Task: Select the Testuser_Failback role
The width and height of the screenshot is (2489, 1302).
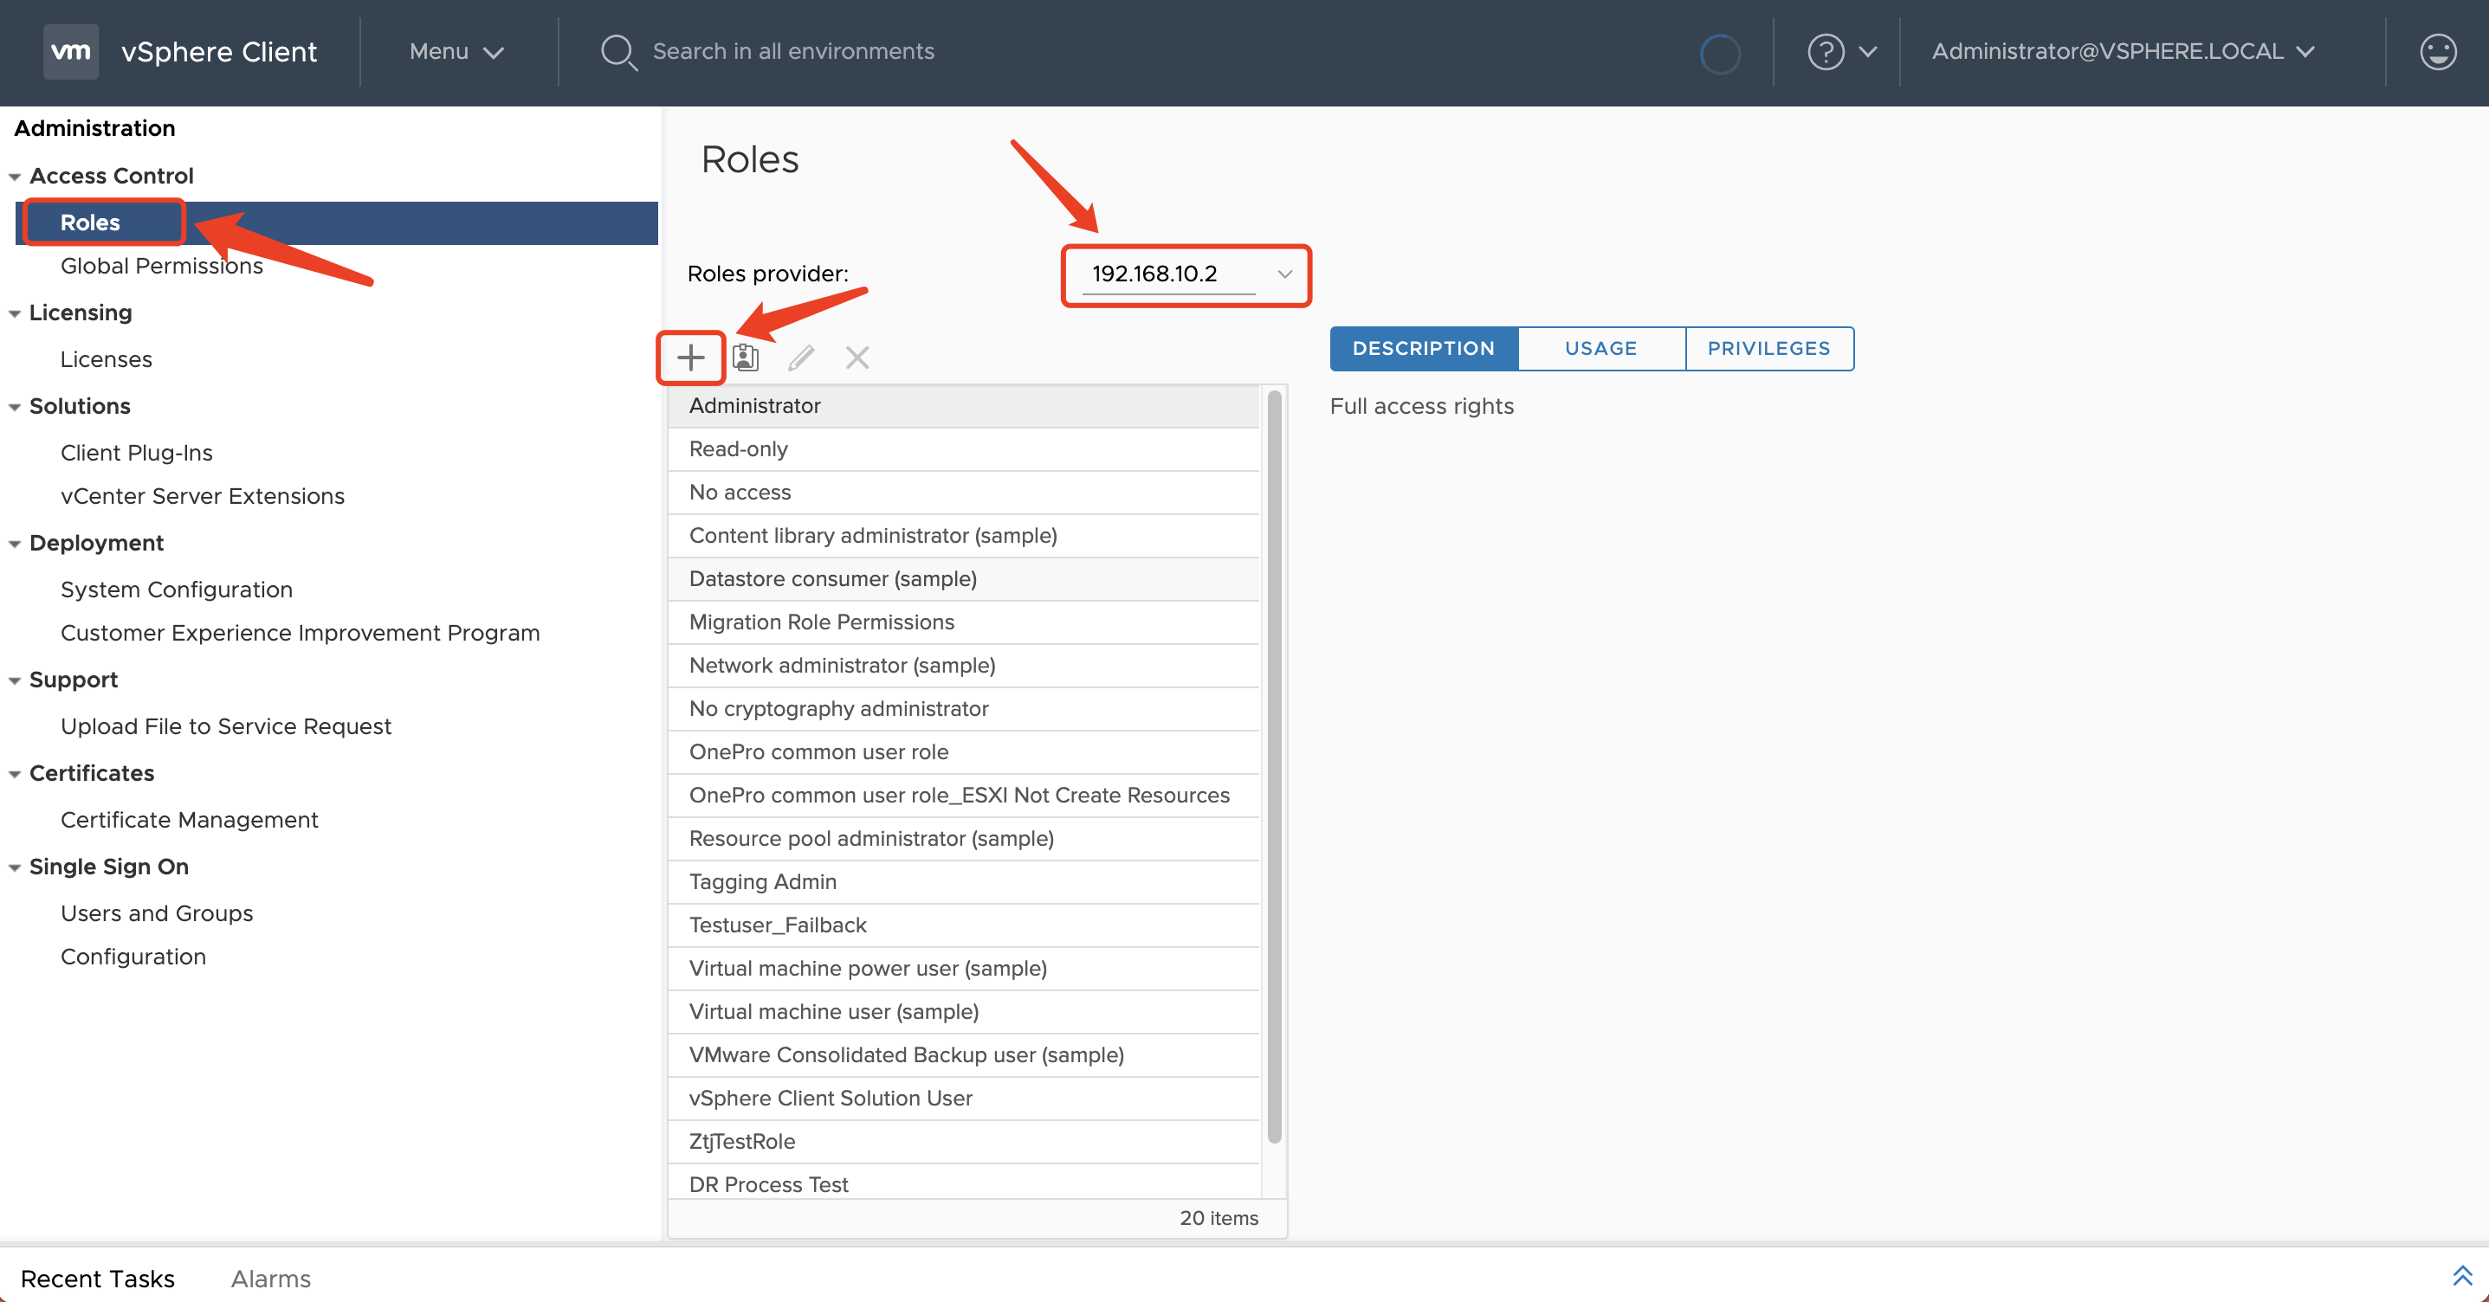Action: pos(963,926)
